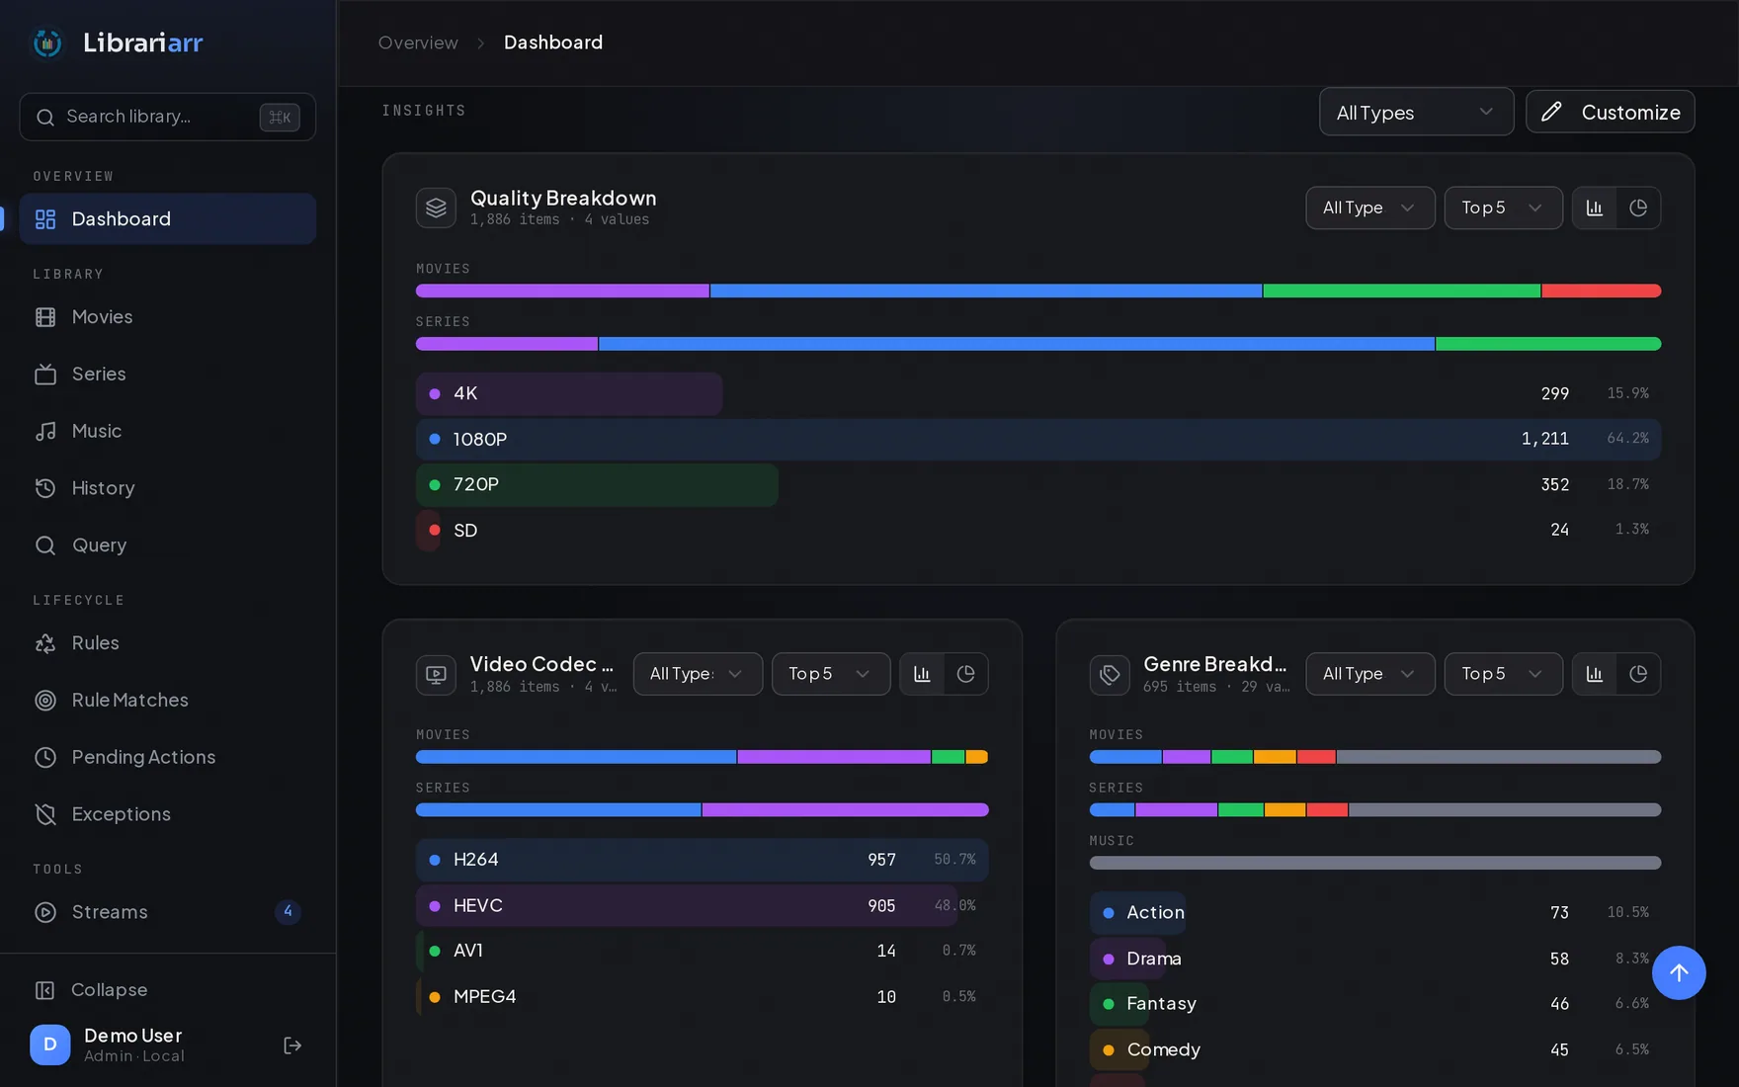Open Genre Breakdown All Type dropdown
This screenshot has height=1087, width=1739.
click(x=1369, y=674)
